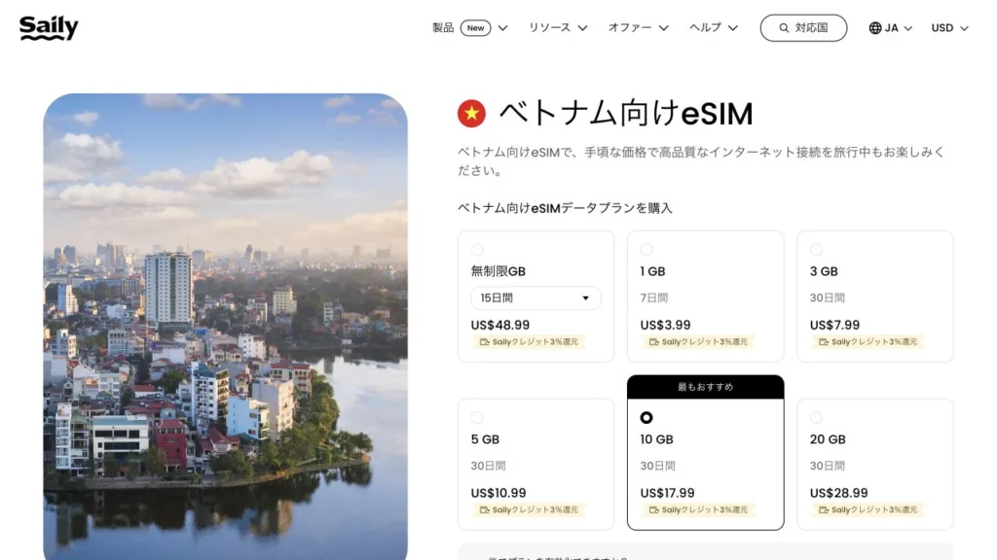Click the US$3.99 price
The height and width of the screenshot is (560, 997).
coord(665,325)
